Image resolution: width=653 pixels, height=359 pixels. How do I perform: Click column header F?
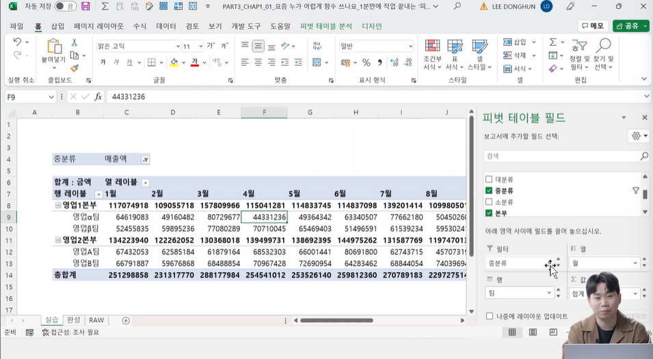(264, 112)
